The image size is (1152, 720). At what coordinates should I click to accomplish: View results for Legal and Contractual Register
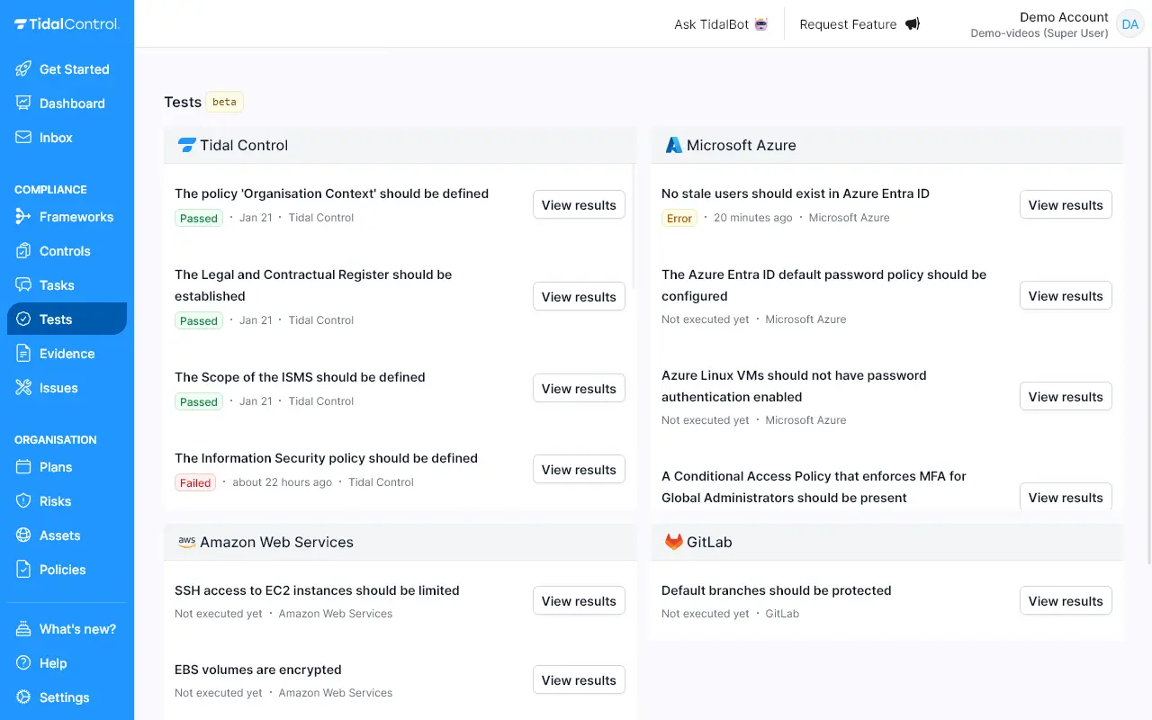point(579,297)
